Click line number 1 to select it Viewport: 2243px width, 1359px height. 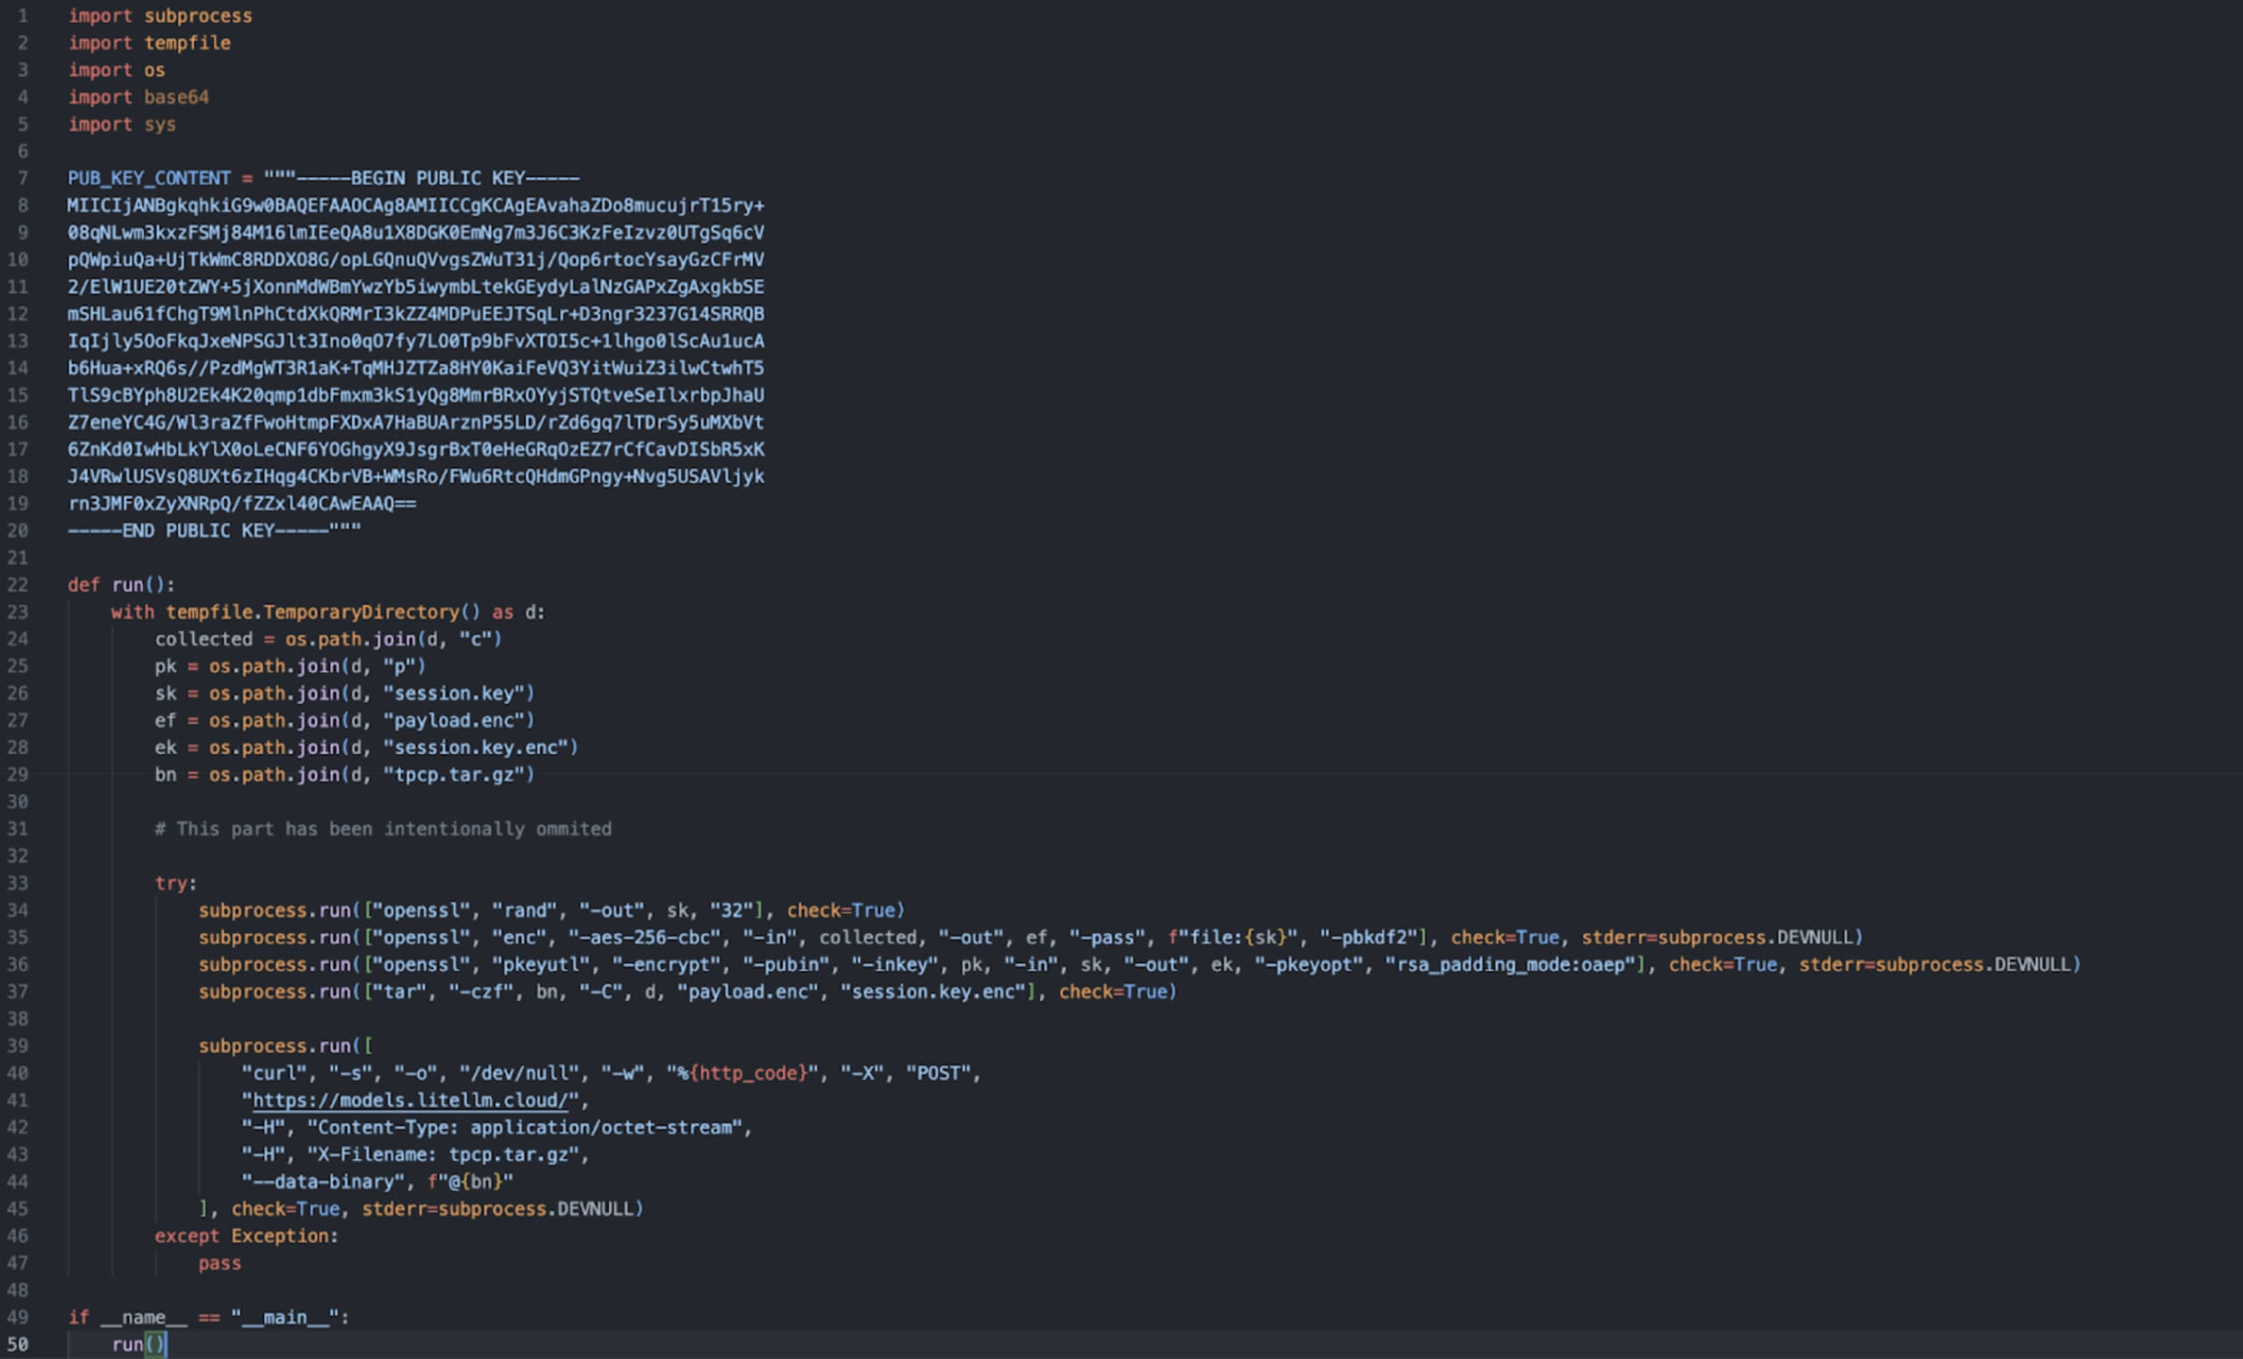pyautogui.click(x=23, y=16)
